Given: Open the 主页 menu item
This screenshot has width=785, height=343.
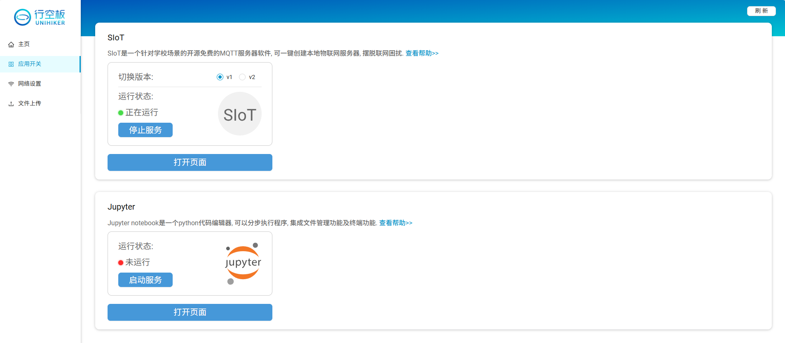Looking at the screenshot, I should (x=24, y=44).
